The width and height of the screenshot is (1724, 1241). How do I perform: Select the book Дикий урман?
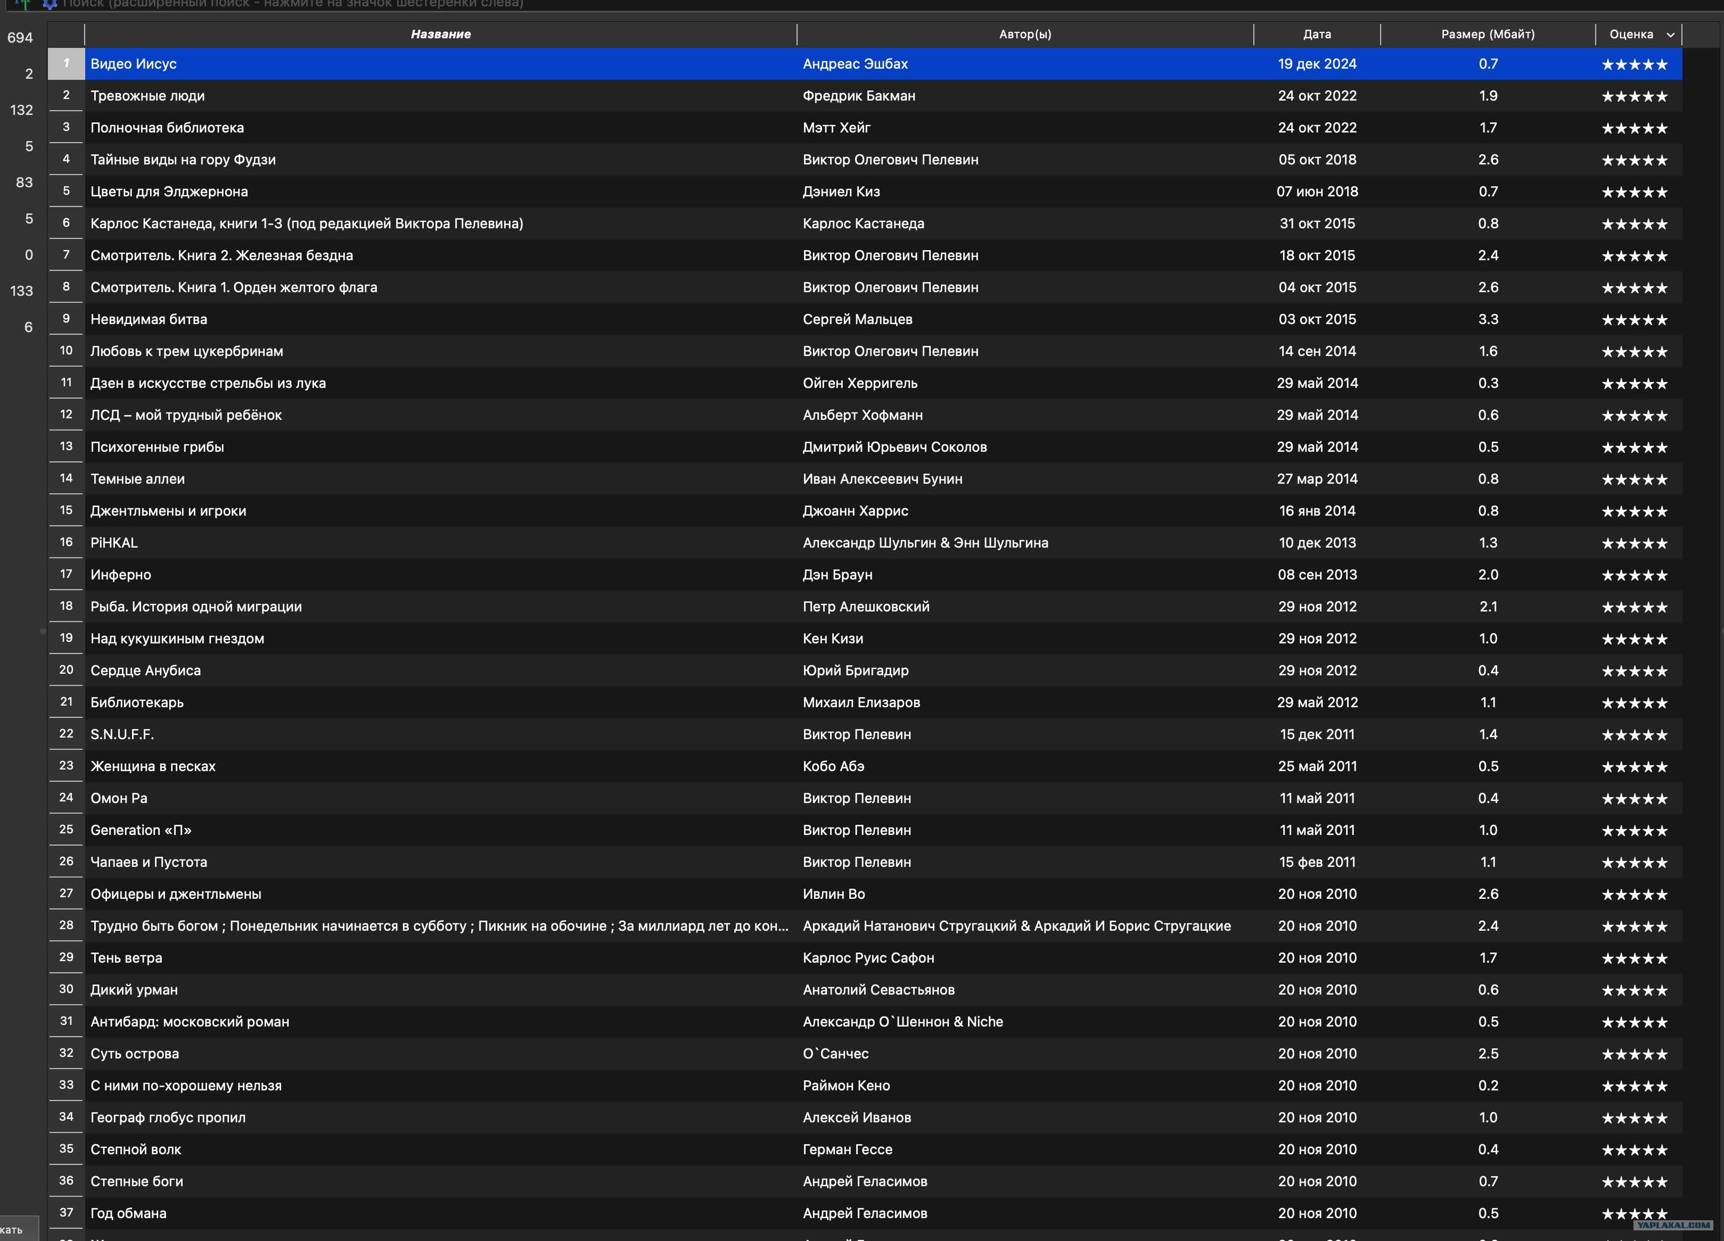(134, 989)
